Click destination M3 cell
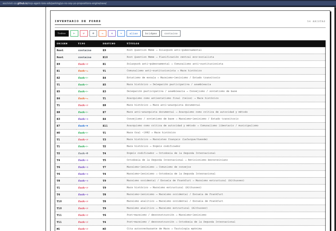This screenshot has height=231, width=336. pos(104,228)
